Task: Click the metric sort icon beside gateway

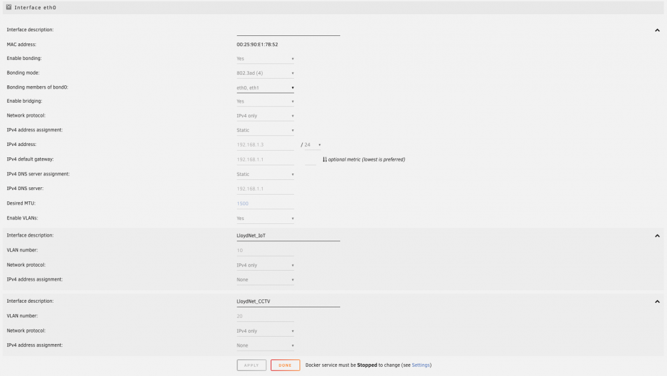Action: [x=325, y=159]
